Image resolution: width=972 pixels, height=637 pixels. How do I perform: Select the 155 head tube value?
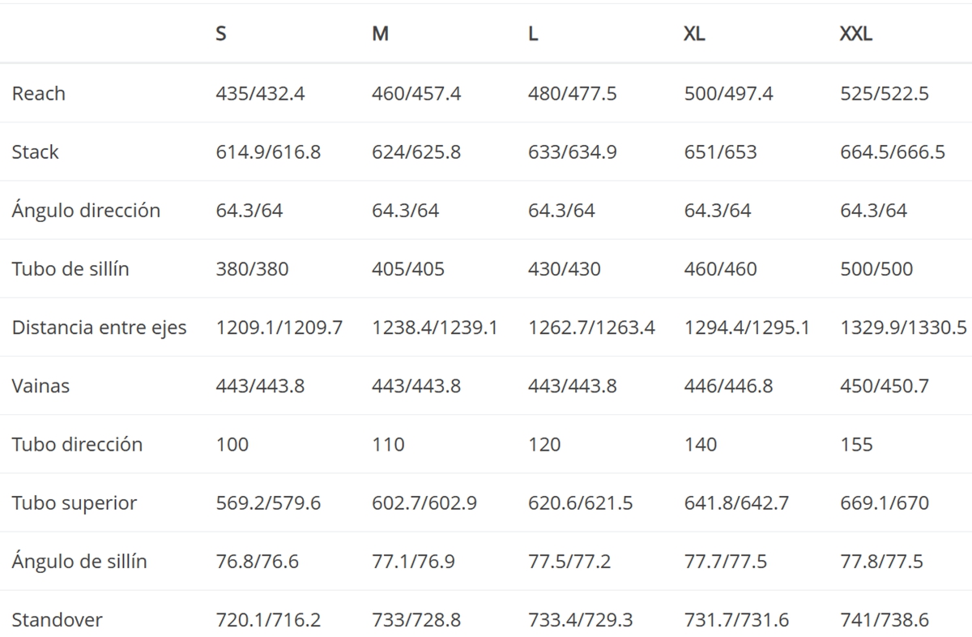[x=857, y=444]
